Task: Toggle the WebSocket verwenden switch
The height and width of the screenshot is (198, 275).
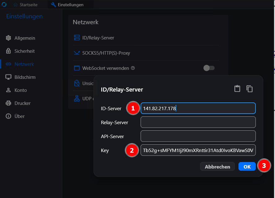Action: [x=209, y=68]
